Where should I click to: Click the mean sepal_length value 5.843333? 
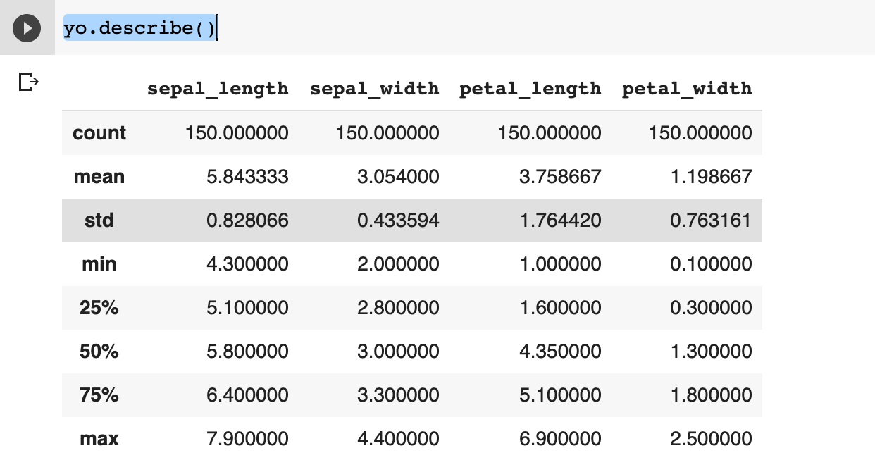(x=247, y=177)
